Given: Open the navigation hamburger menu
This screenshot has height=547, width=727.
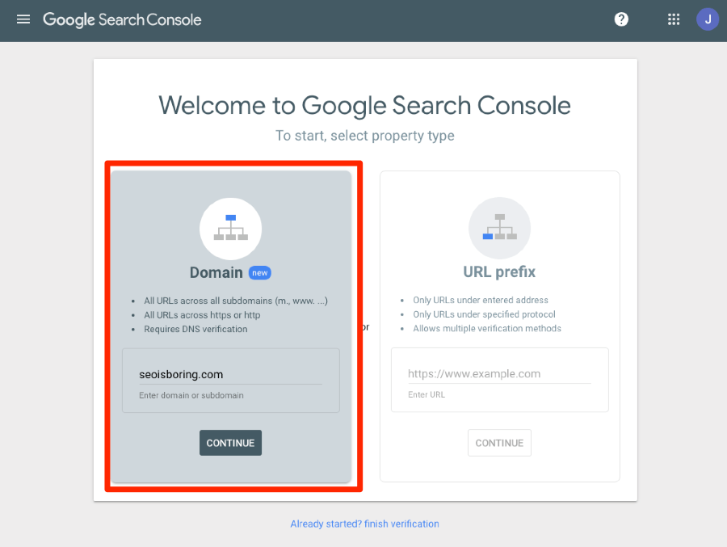Looking at the screenshot, I should point(23,19).
